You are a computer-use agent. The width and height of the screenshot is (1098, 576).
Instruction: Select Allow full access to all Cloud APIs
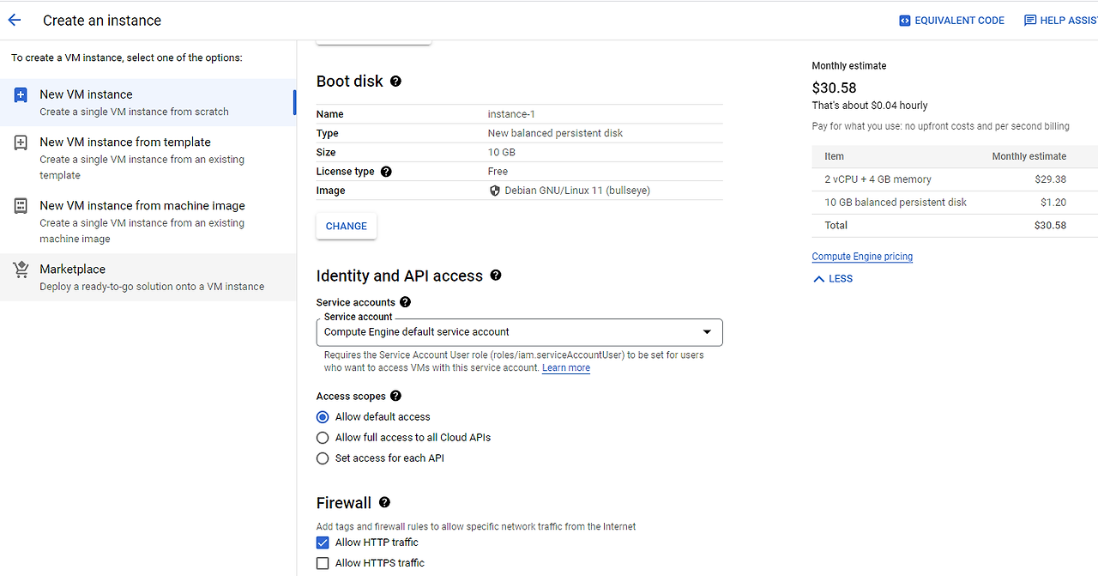pos(323,438)
